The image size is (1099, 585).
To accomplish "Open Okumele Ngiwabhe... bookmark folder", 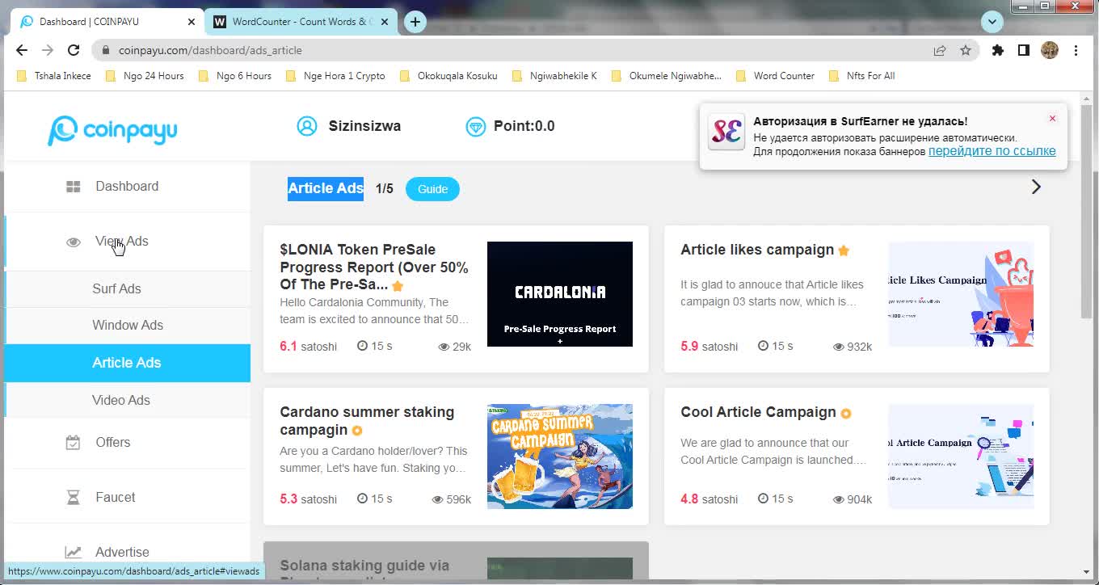I will [x=666, y=76].
